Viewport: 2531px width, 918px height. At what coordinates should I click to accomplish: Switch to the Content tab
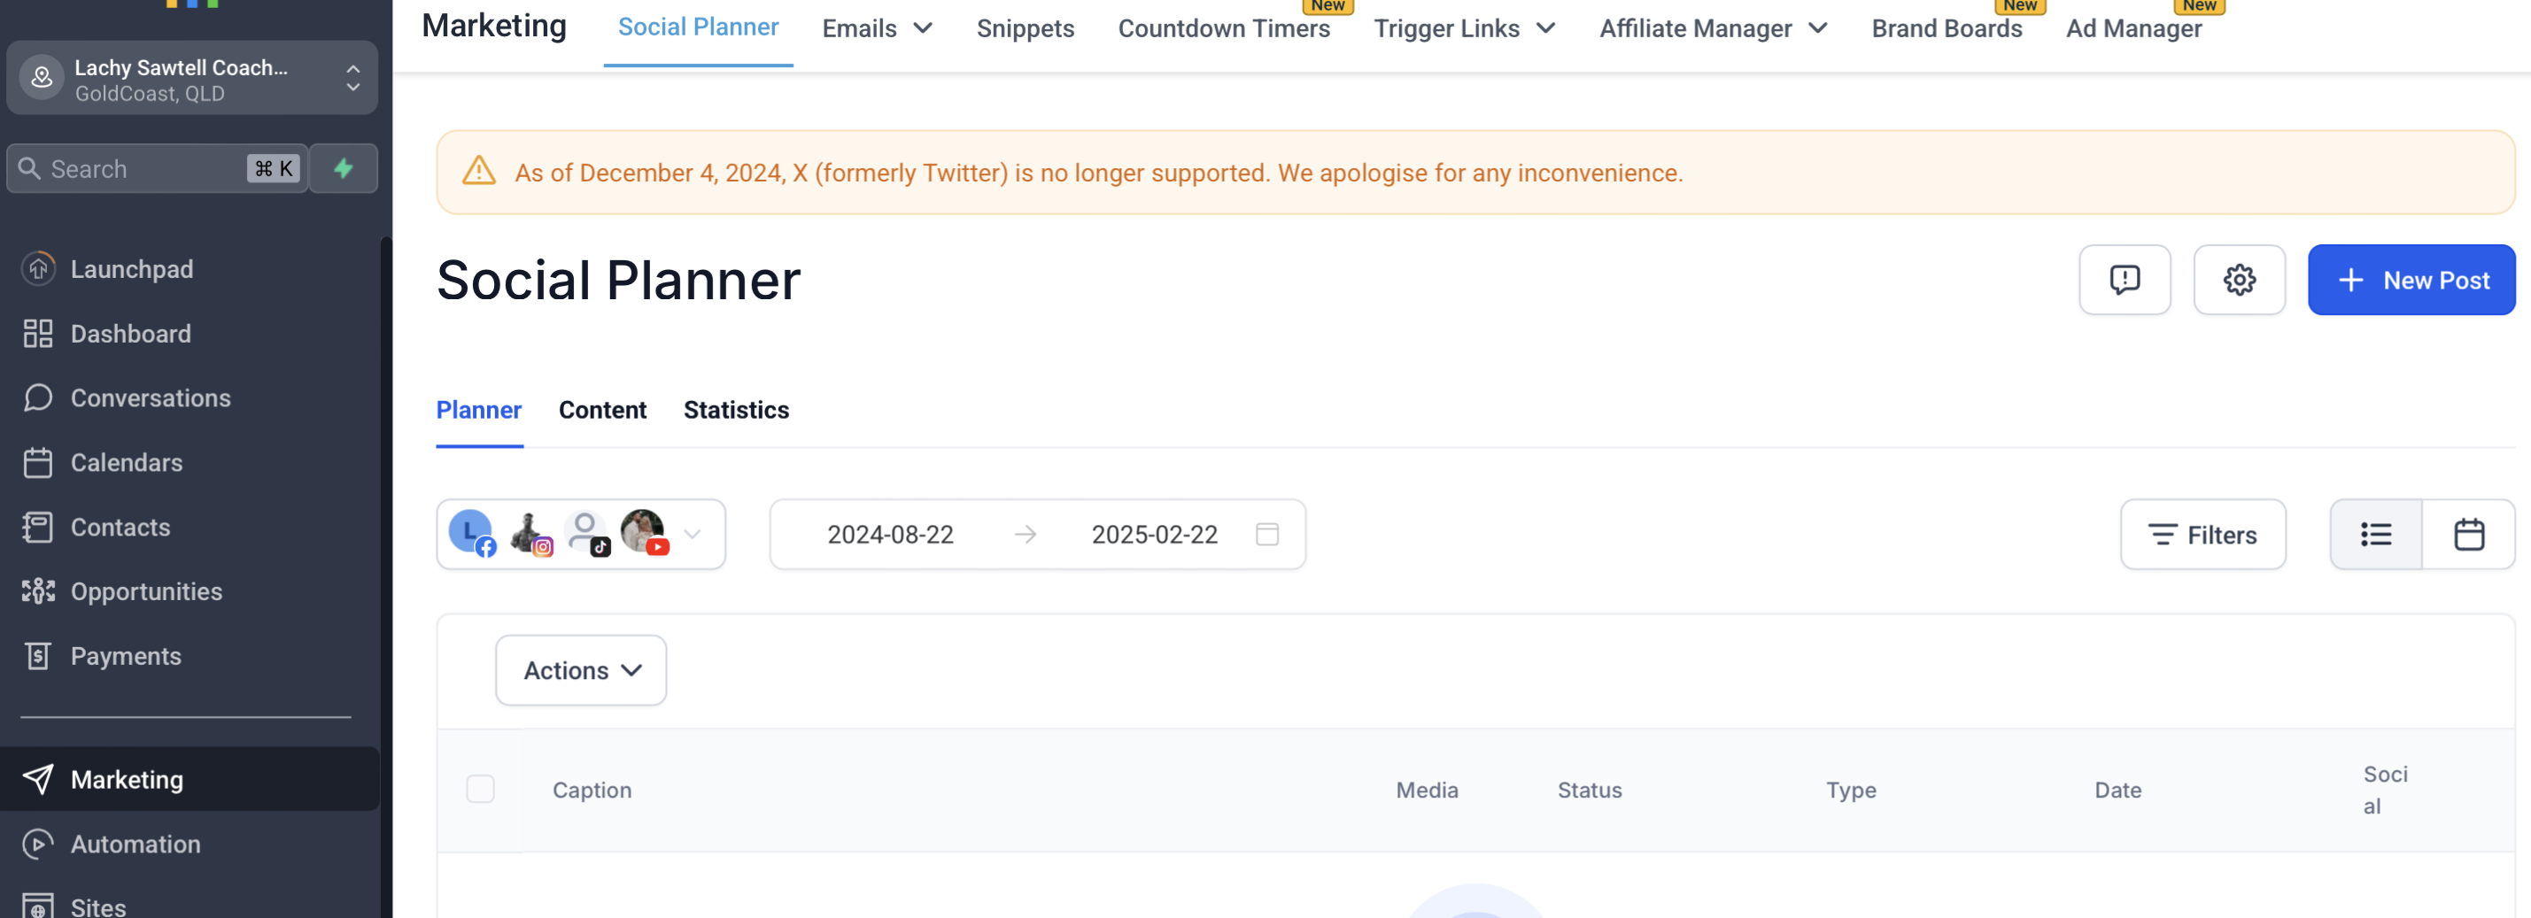coord(602,411)
